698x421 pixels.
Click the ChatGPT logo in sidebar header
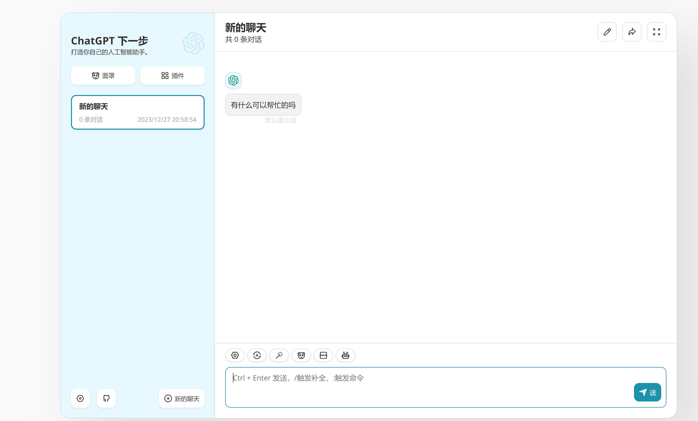194,43
